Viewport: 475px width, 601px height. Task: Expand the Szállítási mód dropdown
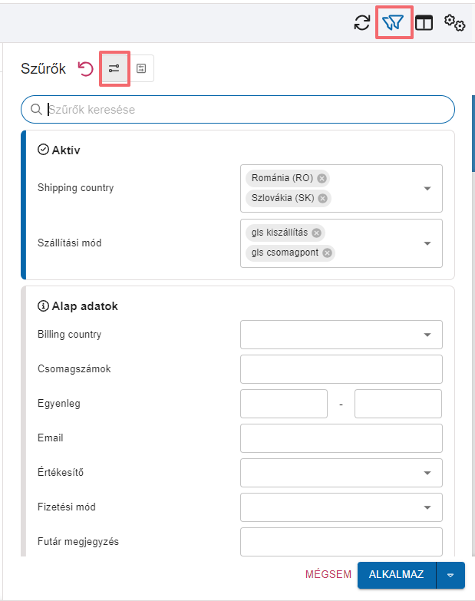[427, 243]
